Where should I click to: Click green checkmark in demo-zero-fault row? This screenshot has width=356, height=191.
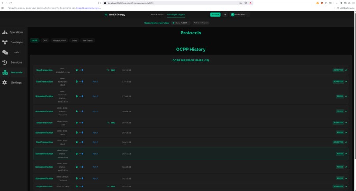[x=346, y=132]
